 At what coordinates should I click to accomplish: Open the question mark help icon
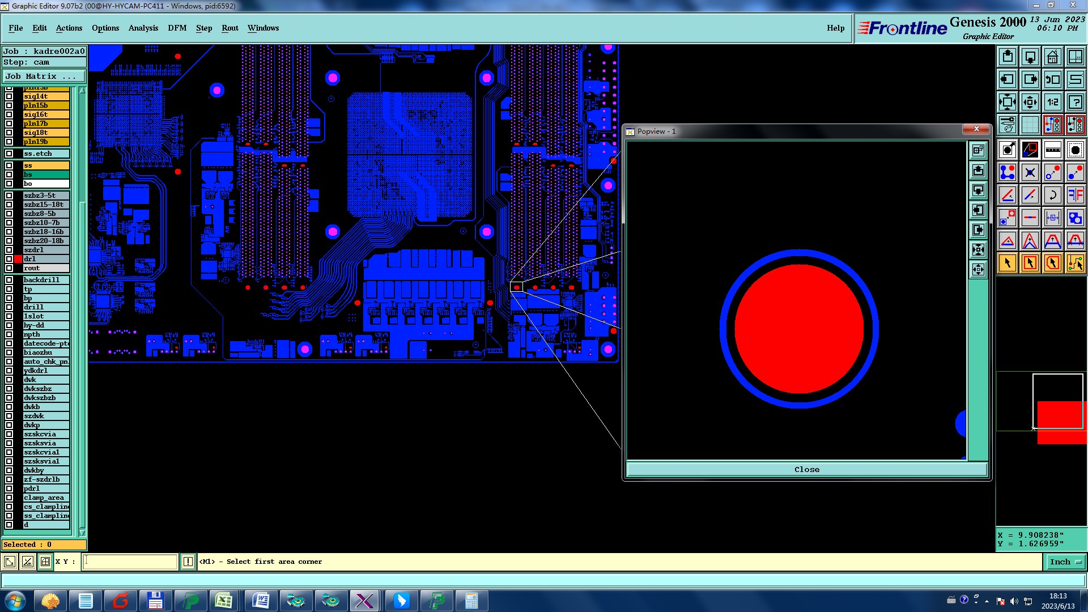coord(1075,102)
